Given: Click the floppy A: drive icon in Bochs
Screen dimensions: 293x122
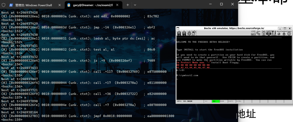Looking at the screenshot, I should (x=179, y=34).
